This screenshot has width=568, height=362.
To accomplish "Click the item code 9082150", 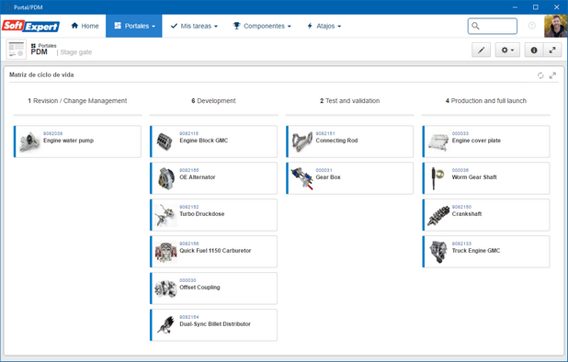I will [x=461, y=207].
